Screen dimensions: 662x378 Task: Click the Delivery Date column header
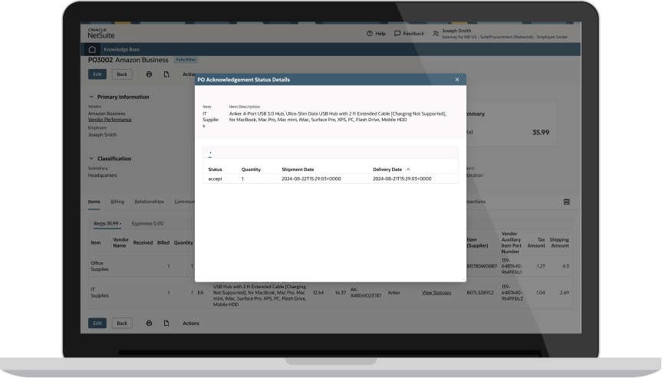pos(387,169)
